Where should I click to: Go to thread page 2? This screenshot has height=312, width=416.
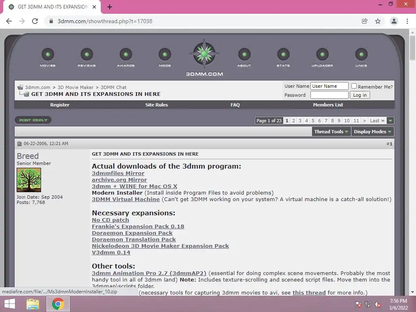pos(293,121)
